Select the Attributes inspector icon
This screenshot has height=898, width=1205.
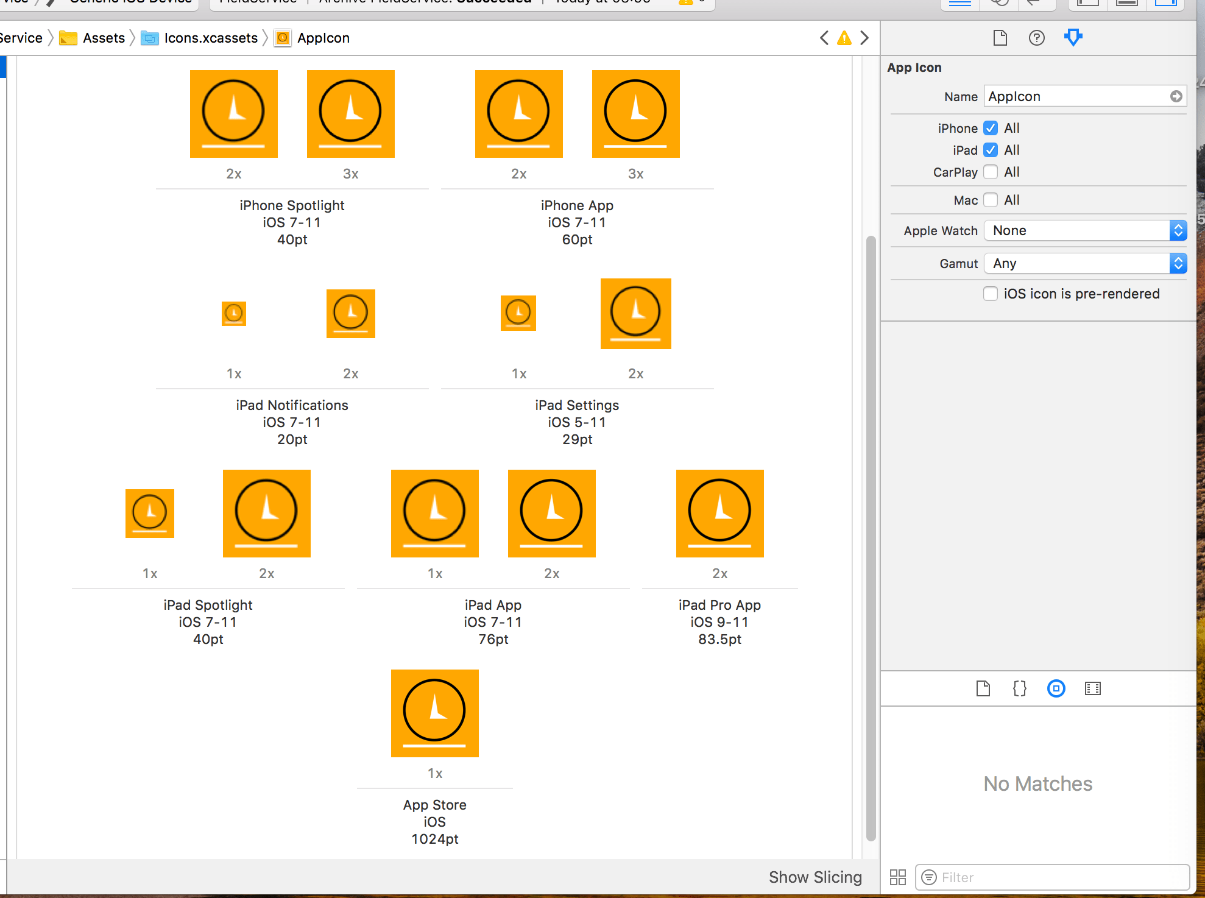[1073, 38]
